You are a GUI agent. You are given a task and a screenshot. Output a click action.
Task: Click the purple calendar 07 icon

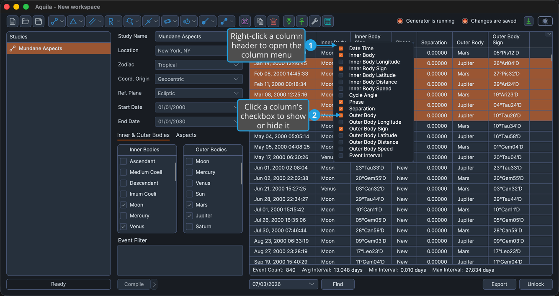pos(245,21)
